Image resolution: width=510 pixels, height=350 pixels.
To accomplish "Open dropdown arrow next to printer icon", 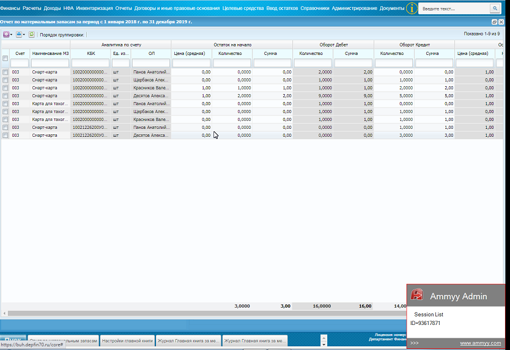I will [24, 35].
